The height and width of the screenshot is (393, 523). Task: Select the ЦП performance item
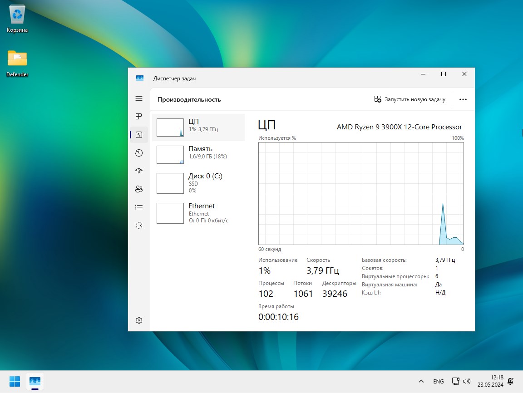coord(198,128)
